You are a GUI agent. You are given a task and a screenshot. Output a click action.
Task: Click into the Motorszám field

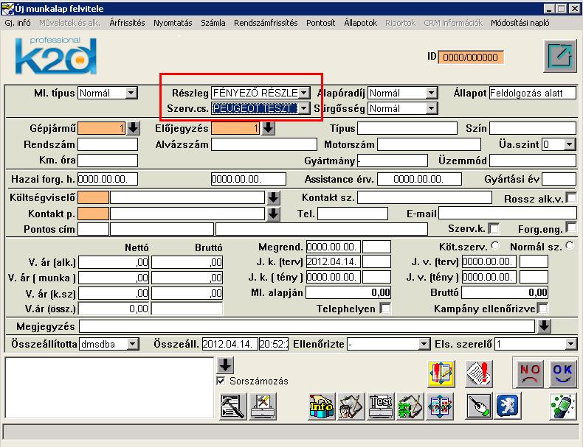429,144
